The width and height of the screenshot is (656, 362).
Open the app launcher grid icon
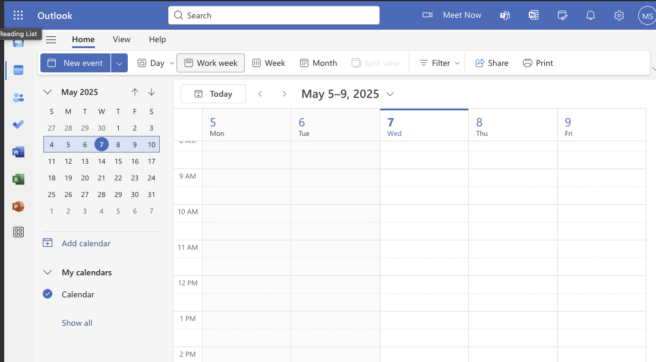pyautogui.click(x=18, y=15)
